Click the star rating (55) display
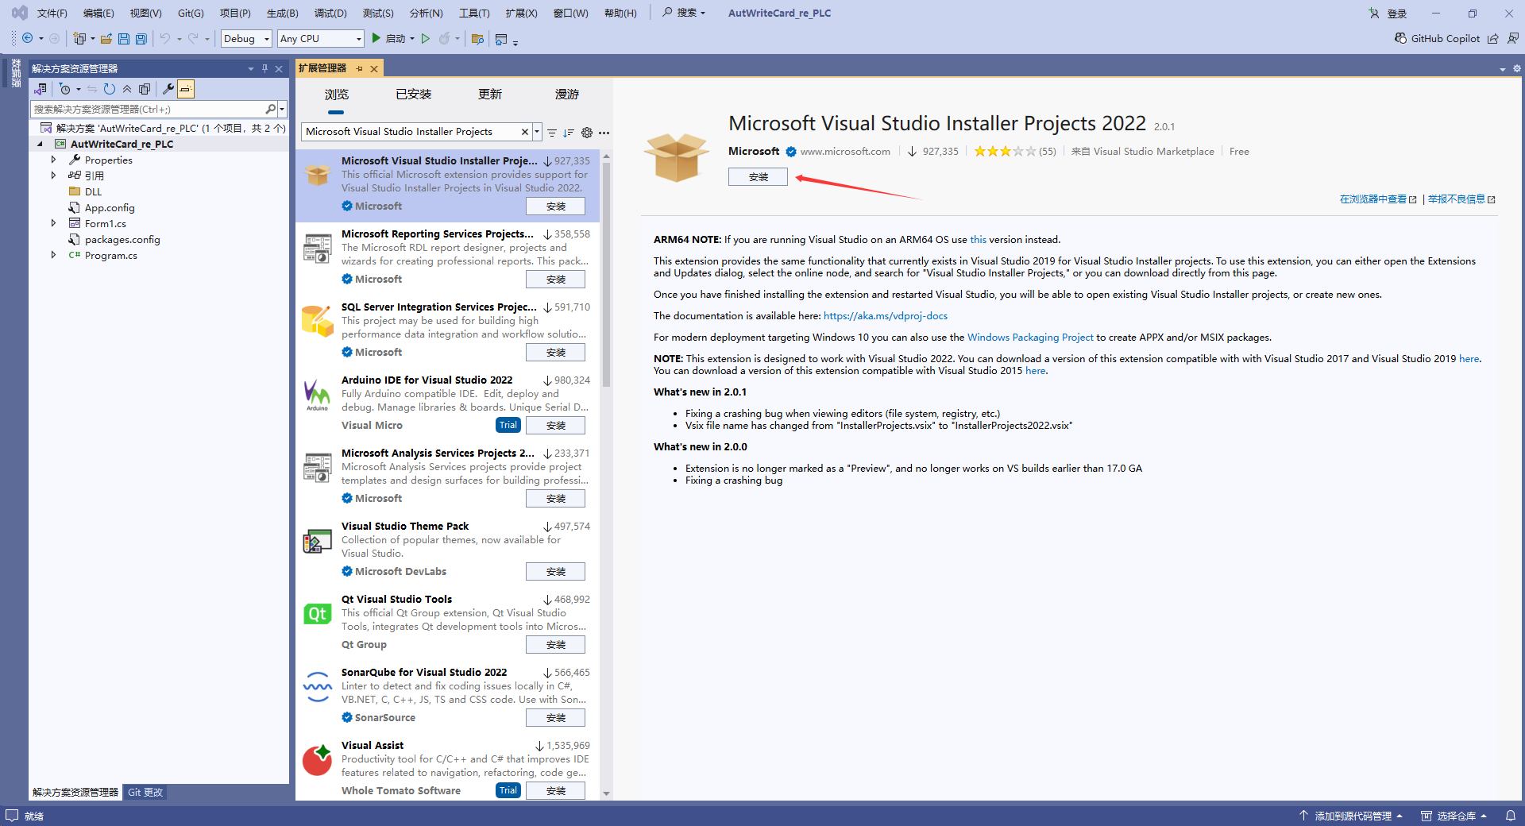Viewport: 1525px width, 826px height. (x=1015, y=151)
